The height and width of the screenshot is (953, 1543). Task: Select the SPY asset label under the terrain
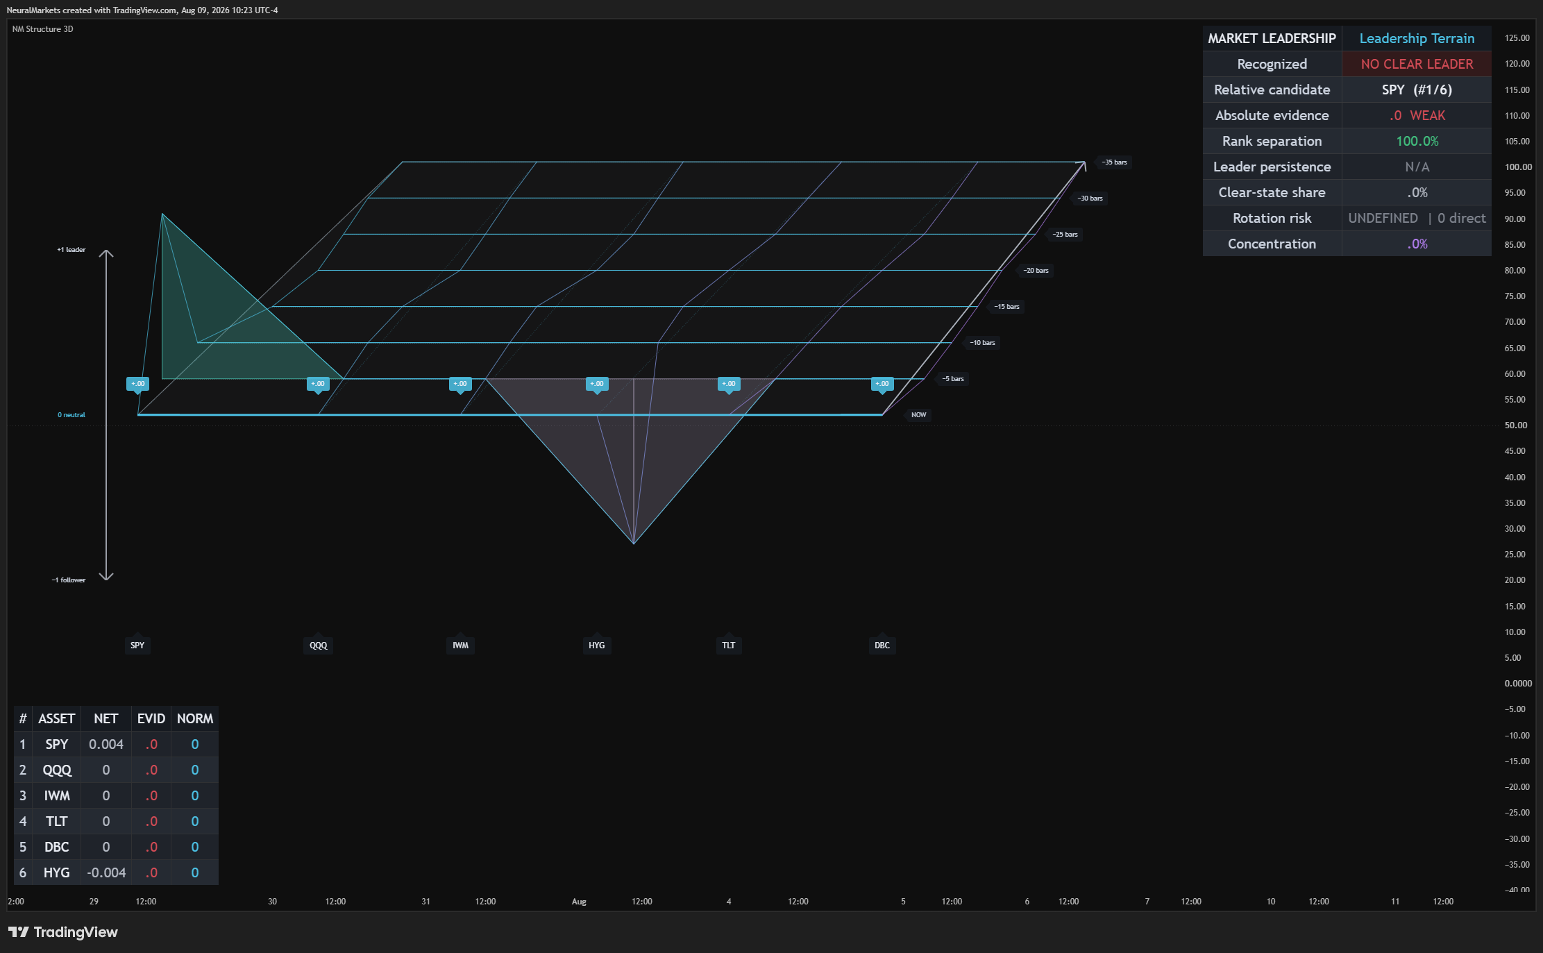tap(137, 645)
